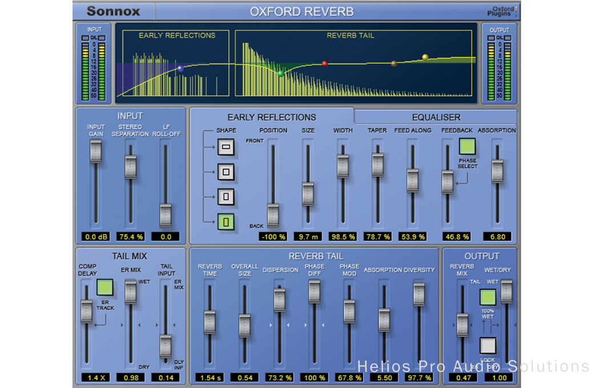Screen dimensions: 605x388
Task: Click the ER Mix slider handle
Action: [131, 292]
